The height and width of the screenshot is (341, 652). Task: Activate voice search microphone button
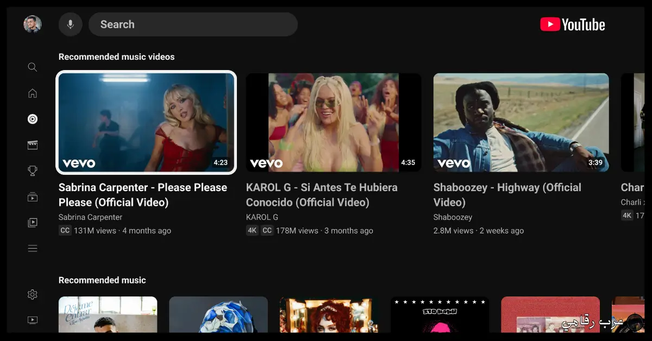(70, 24)
